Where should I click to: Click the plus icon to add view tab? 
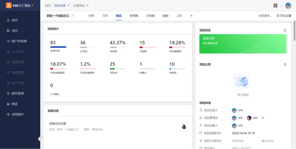191,16
